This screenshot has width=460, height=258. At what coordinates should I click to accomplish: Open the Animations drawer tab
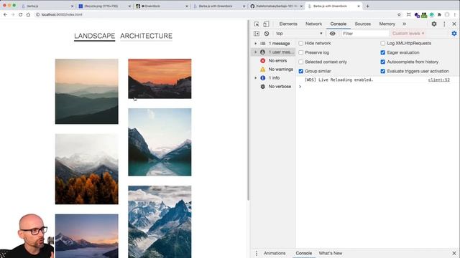[x=275, y=253]
